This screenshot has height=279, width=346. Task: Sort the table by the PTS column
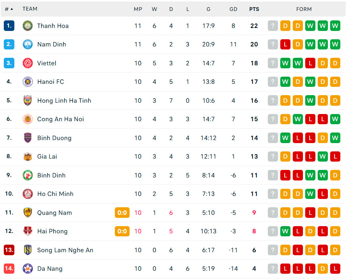click(x=254, y=9)
